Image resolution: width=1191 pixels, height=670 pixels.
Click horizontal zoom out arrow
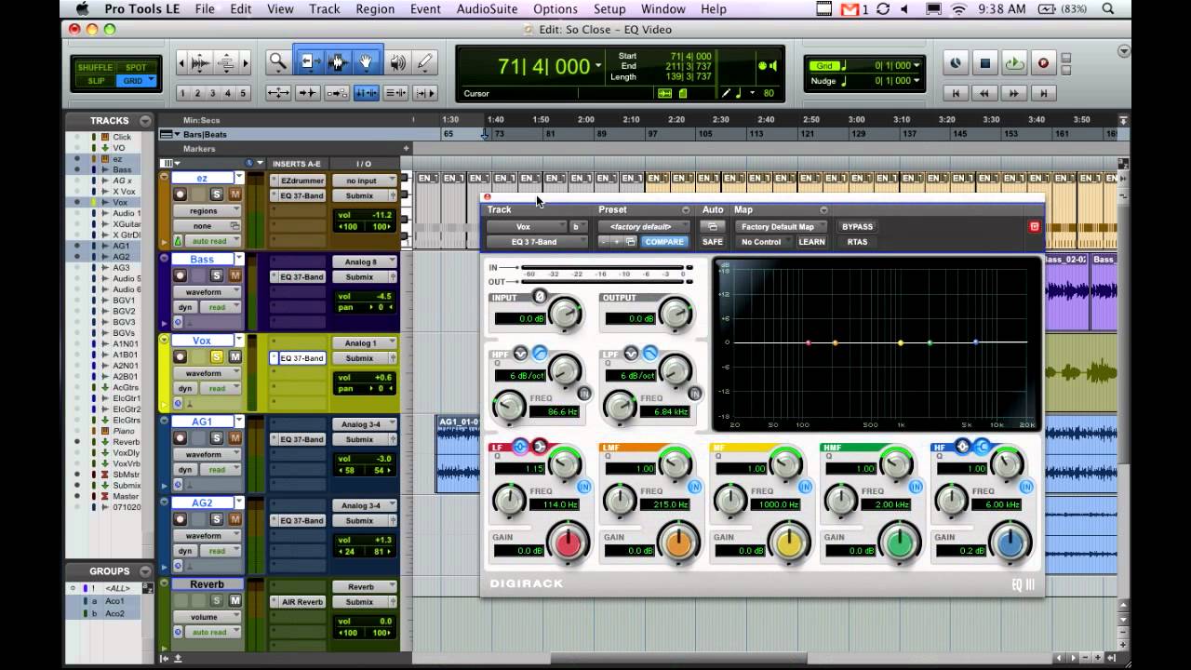point(182,63)
